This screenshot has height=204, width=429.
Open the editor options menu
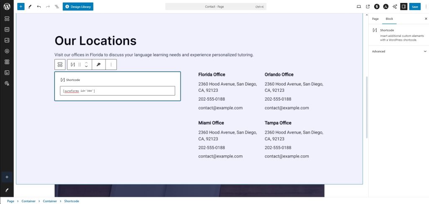click(x=426, y=7)
